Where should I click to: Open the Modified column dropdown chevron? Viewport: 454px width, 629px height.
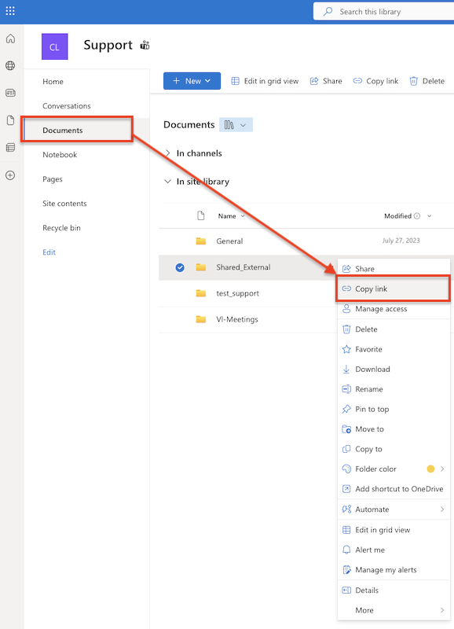pyautogui.click(x=429, y=216)
